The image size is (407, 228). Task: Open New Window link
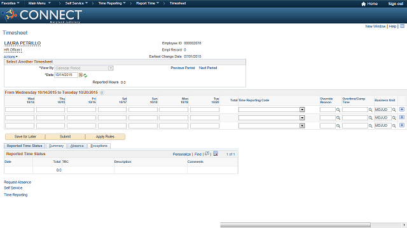[375, 27]
